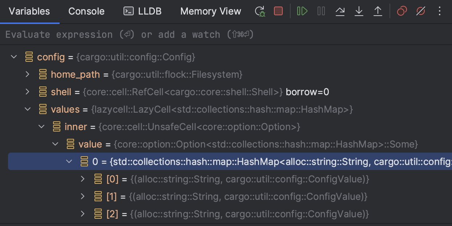
Task: Open the More options three-dot menu
Action: [x=440, y=11]
